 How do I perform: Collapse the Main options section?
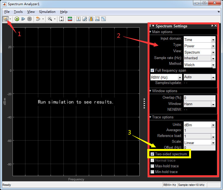point(150,32)
